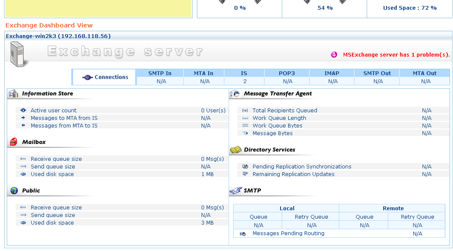Click the Used Space 72% indicator
453x251 pixels.
click(x=410, y=8)
